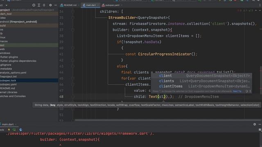Choose 'client' autocomplete suggestion
Viewport: 262px width, 147px height.
pyautogui.click(x=201, y=76)
